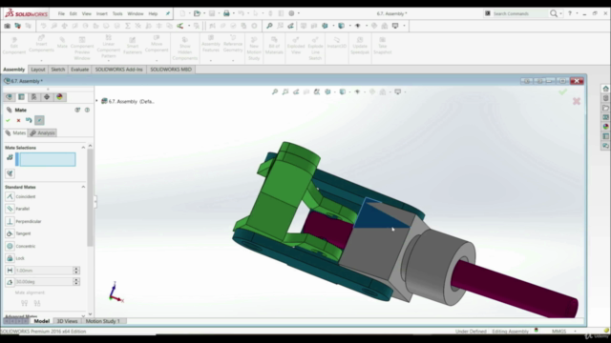
Task: Open the SOLIDWORKS MBD tab
Action: point(171,70)
